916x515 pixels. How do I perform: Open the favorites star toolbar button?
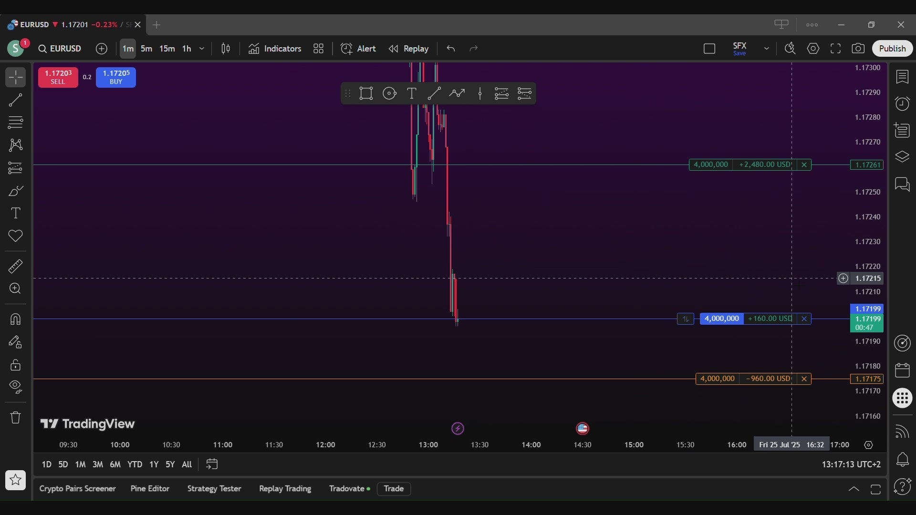click(15, 480)
